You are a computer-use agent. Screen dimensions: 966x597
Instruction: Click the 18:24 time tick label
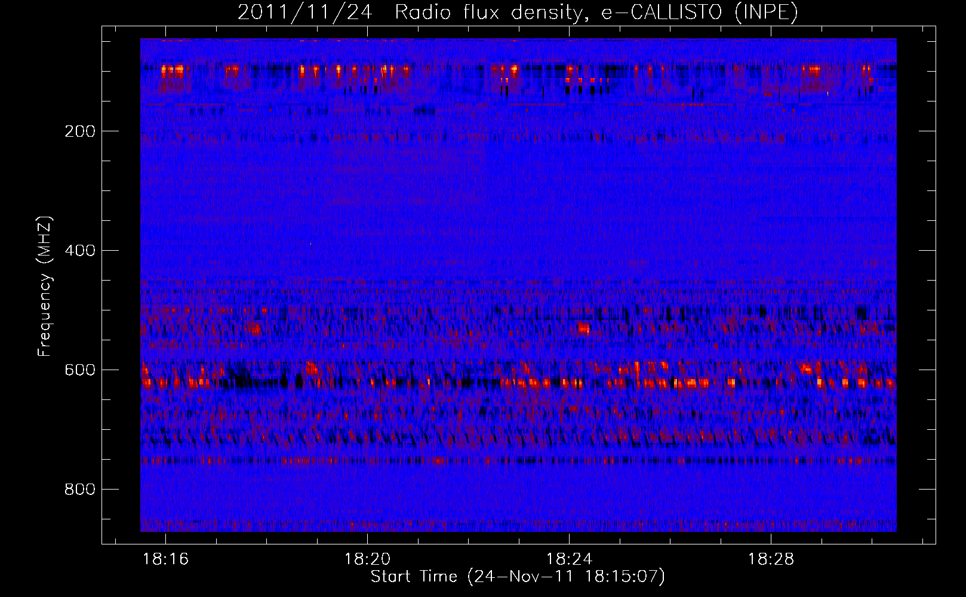click(x=569, y=559)
